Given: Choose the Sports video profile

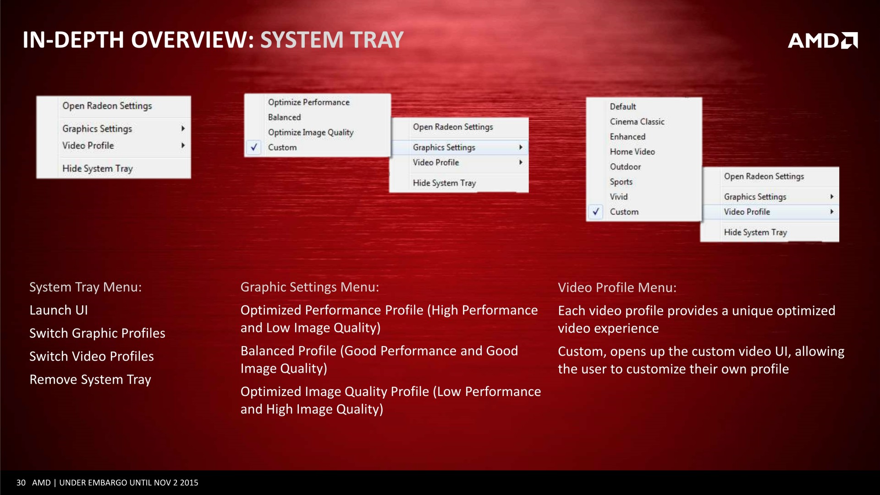Looking at the screenshot, I should [621, 182].
